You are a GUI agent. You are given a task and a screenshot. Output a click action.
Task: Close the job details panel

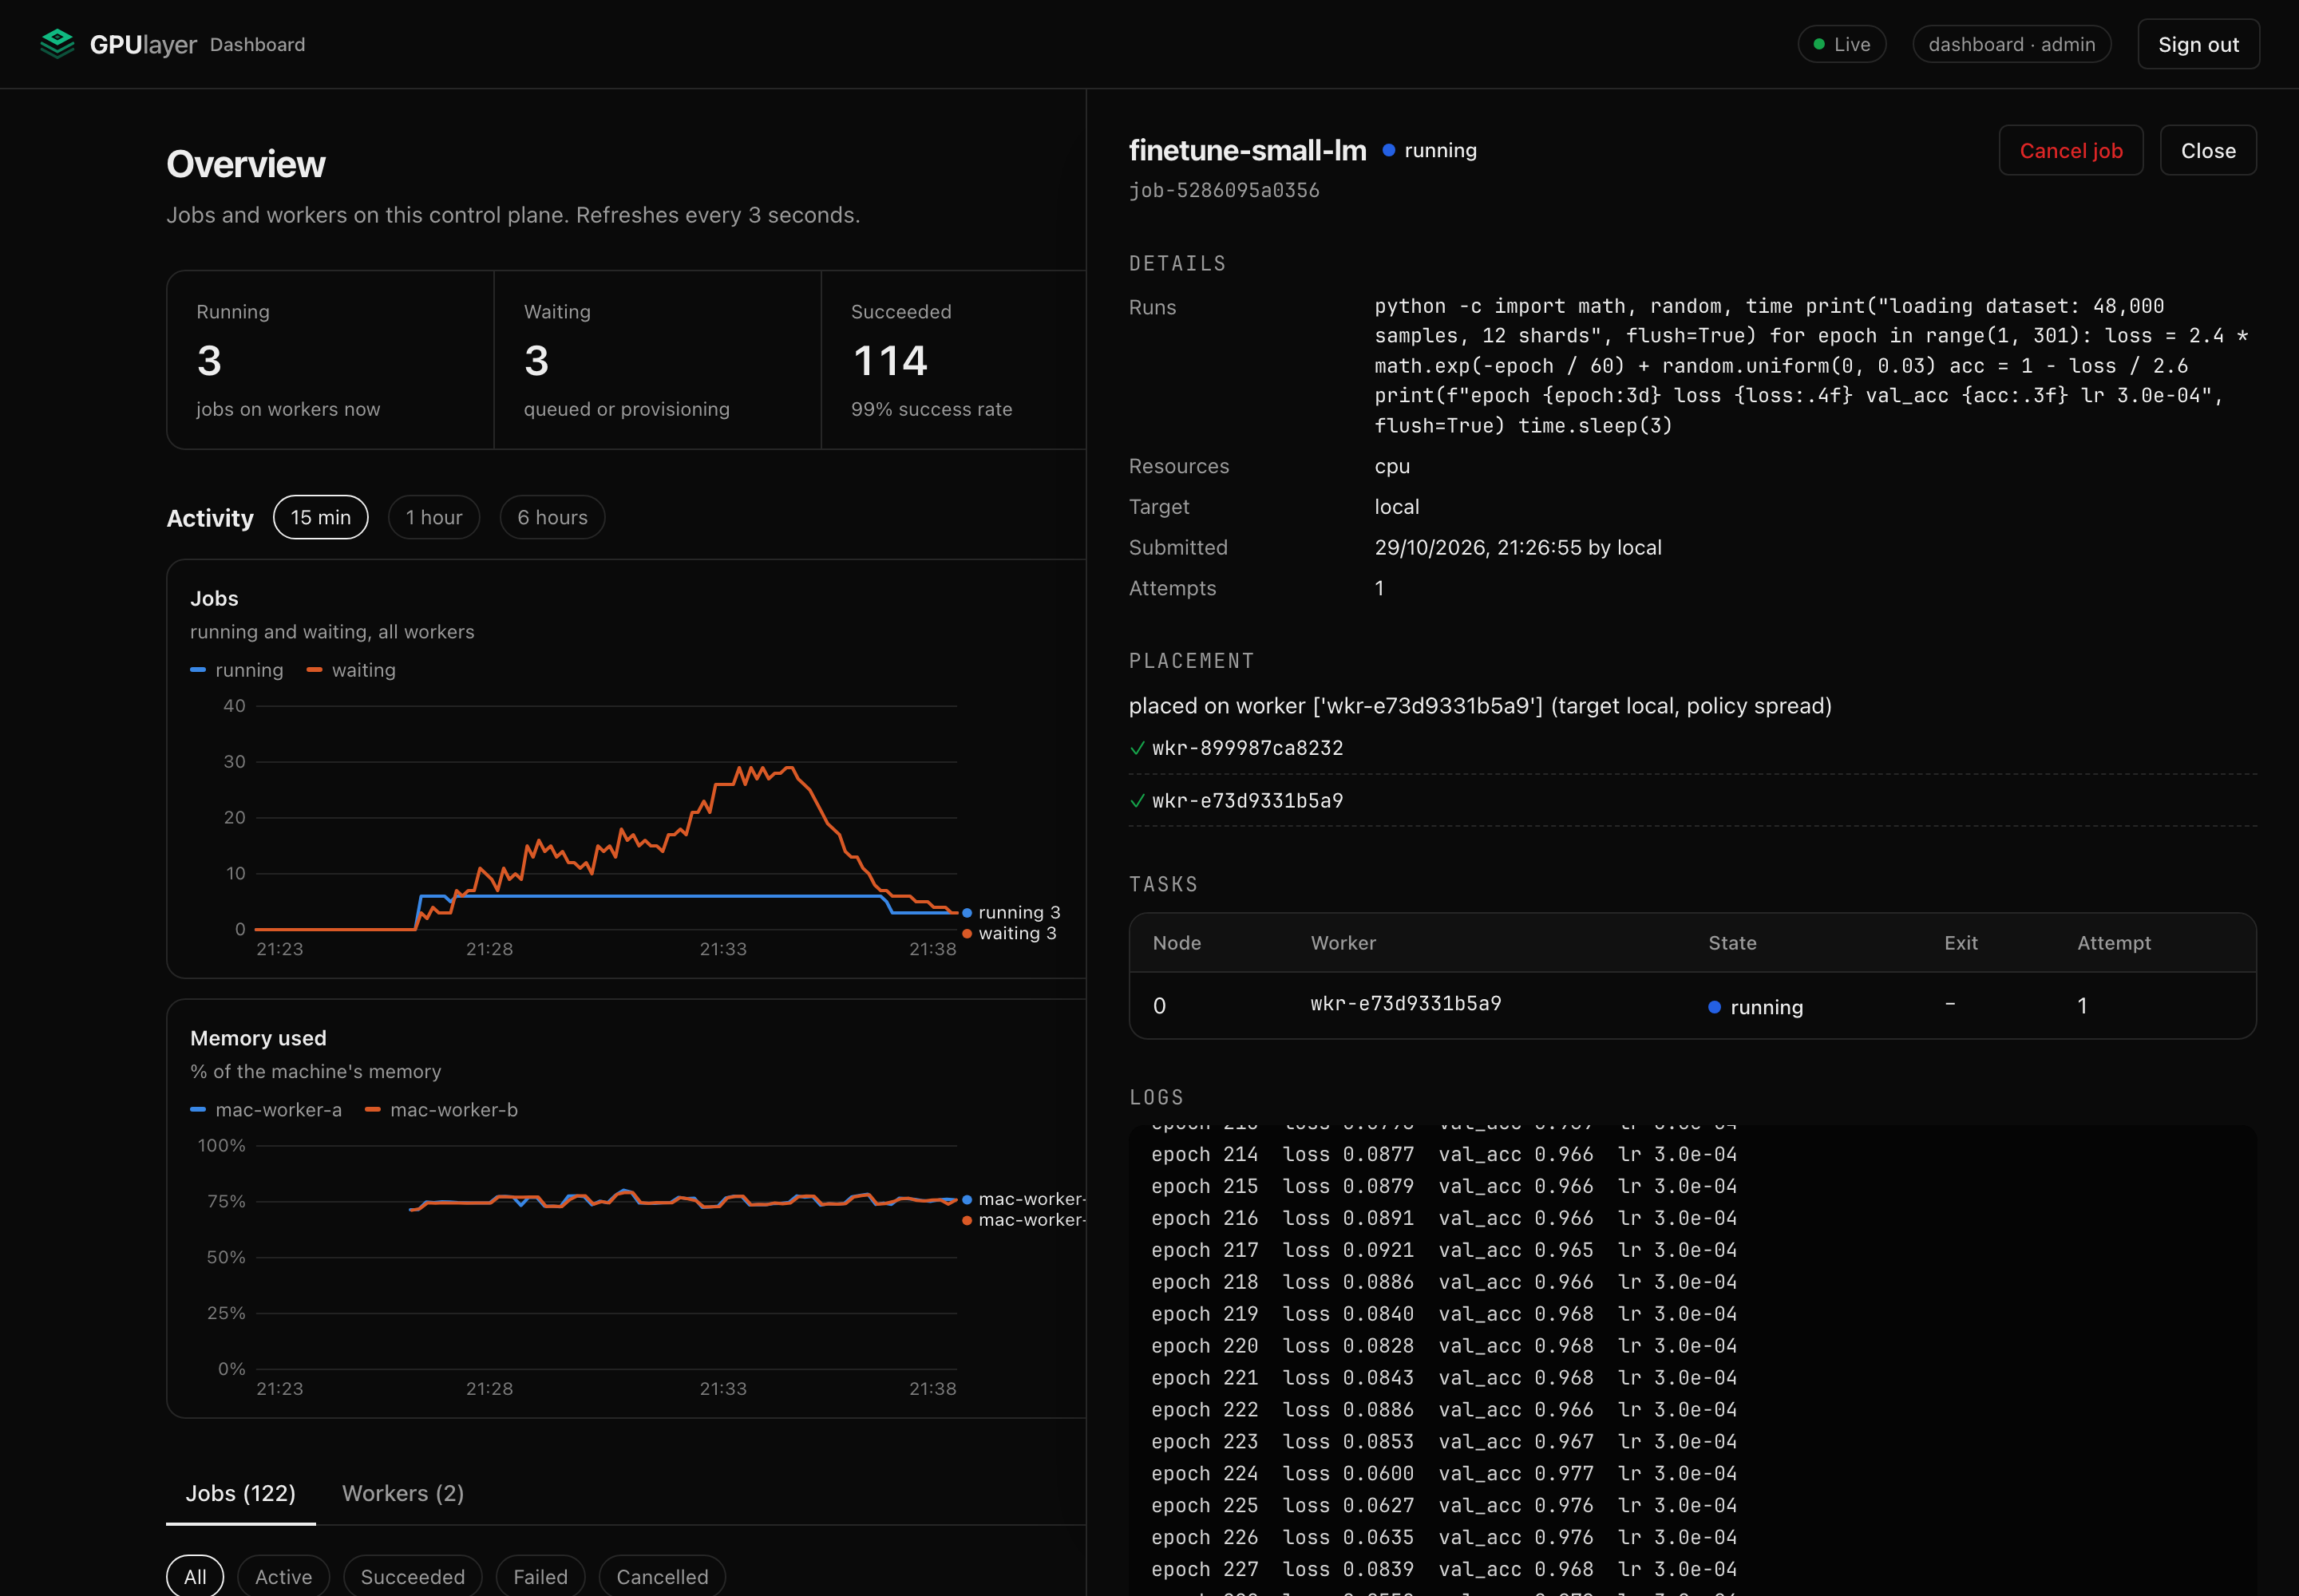[2207, 150]
